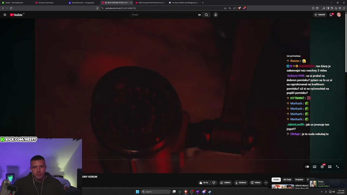Open a new browser tab
The width and height of the screenshot is (347, 195).
(x=203, y=3)
